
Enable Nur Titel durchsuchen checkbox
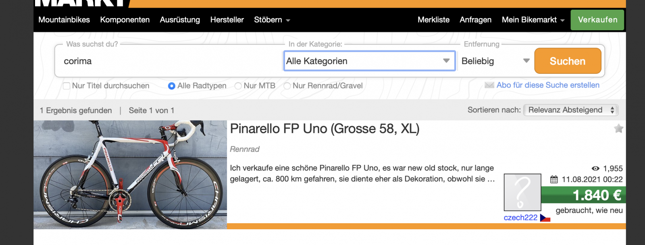(67, 86)
